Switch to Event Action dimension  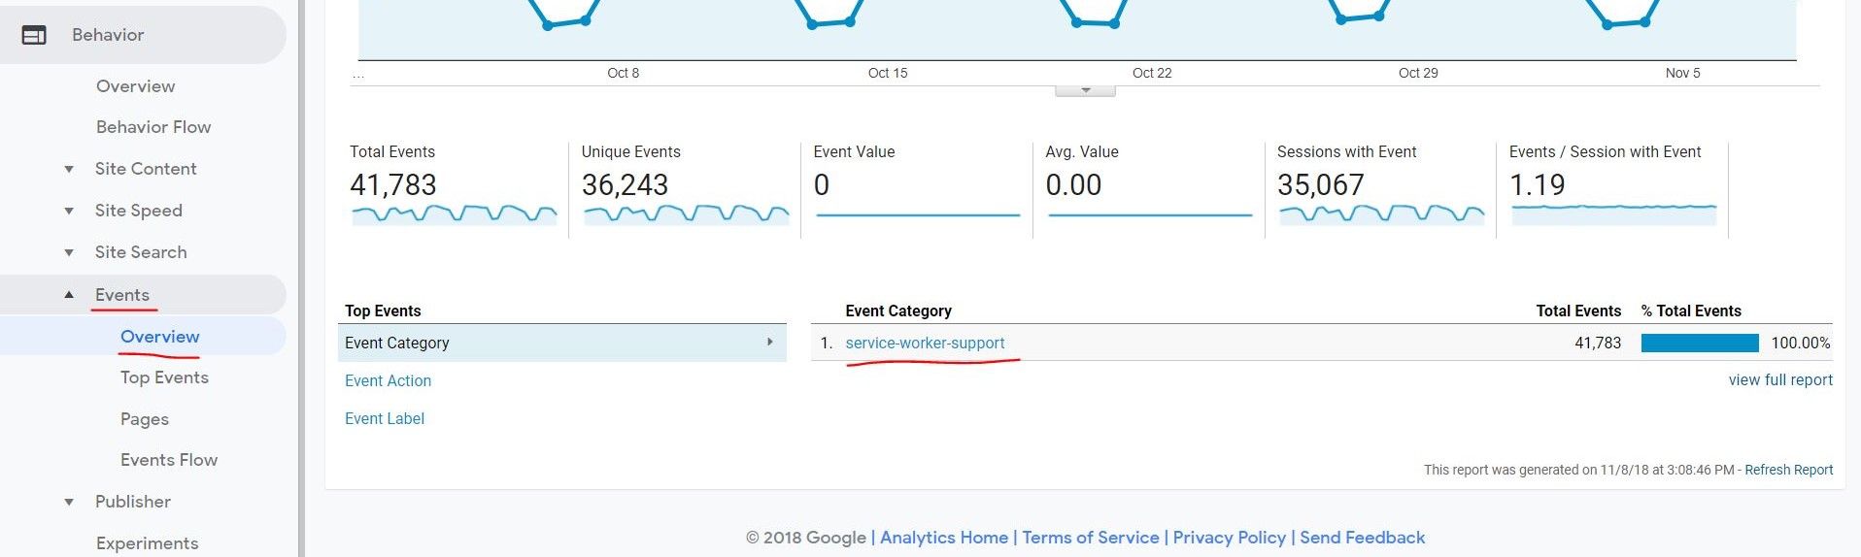(x=388, y=381)
